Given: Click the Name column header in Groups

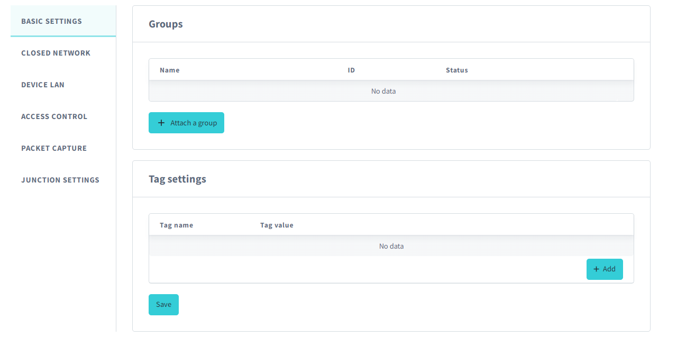Looking at the screenshot, I should coord(170,70).
